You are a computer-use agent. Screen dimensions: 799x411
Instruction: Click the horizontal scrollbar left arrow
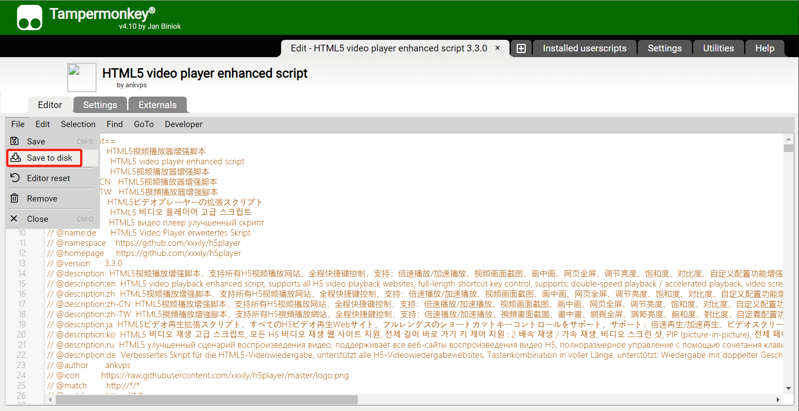[x=50, y=399]
